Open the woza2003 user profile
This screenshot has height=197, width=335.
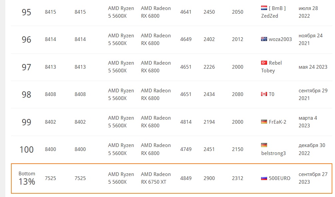click(280, 39)
